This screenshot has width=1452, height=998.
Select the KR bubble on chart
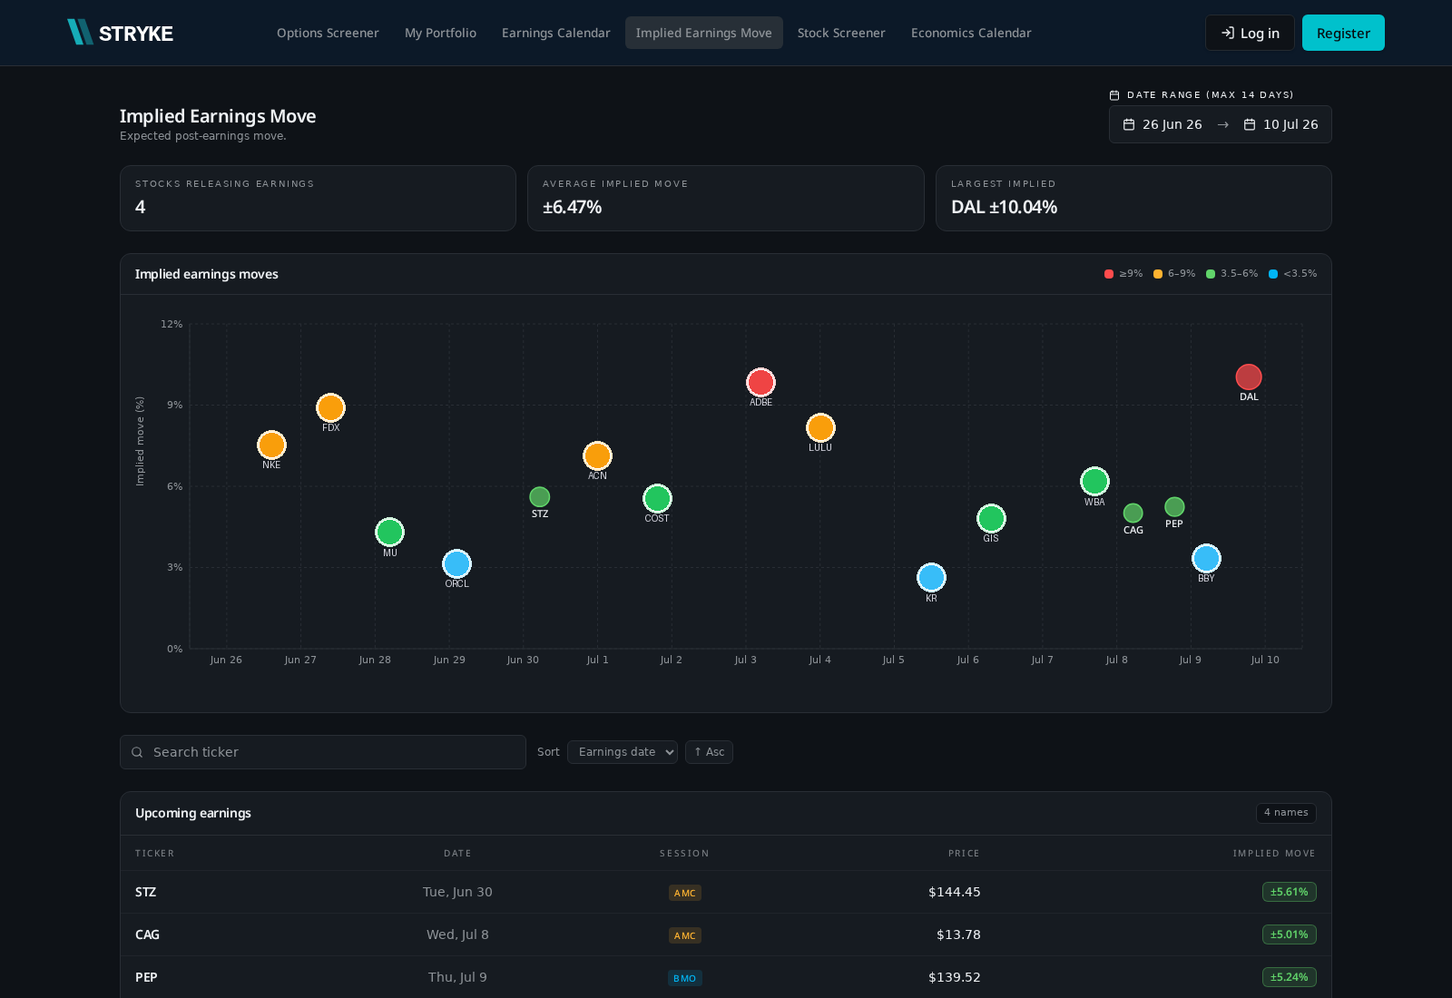click(931, 577)
